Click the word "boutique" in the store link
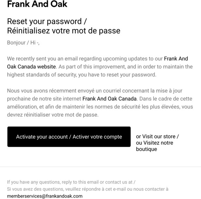Viewport: 201px width, 199px height. [x=146, y=149]
